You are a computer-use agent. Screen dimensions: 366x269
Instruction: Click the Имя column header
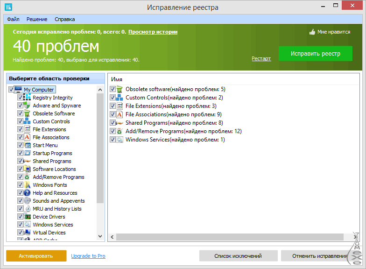point(117,79)
